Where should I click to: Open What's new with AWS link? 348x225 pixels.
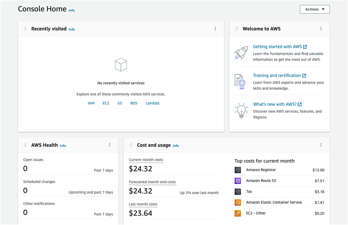pyautogui.click(x=275, y=104)
